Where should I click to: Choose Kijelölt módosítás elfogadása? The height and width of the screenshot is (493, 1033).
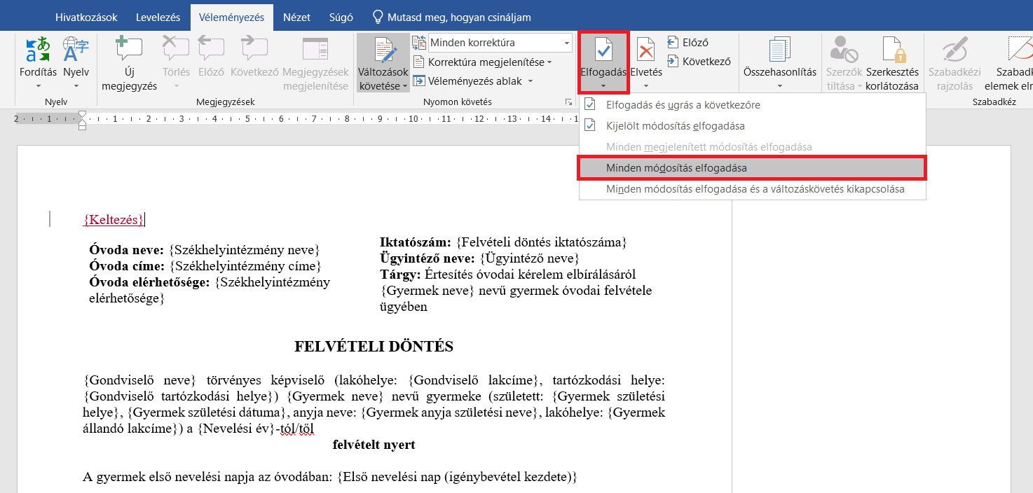coord(752,126)
